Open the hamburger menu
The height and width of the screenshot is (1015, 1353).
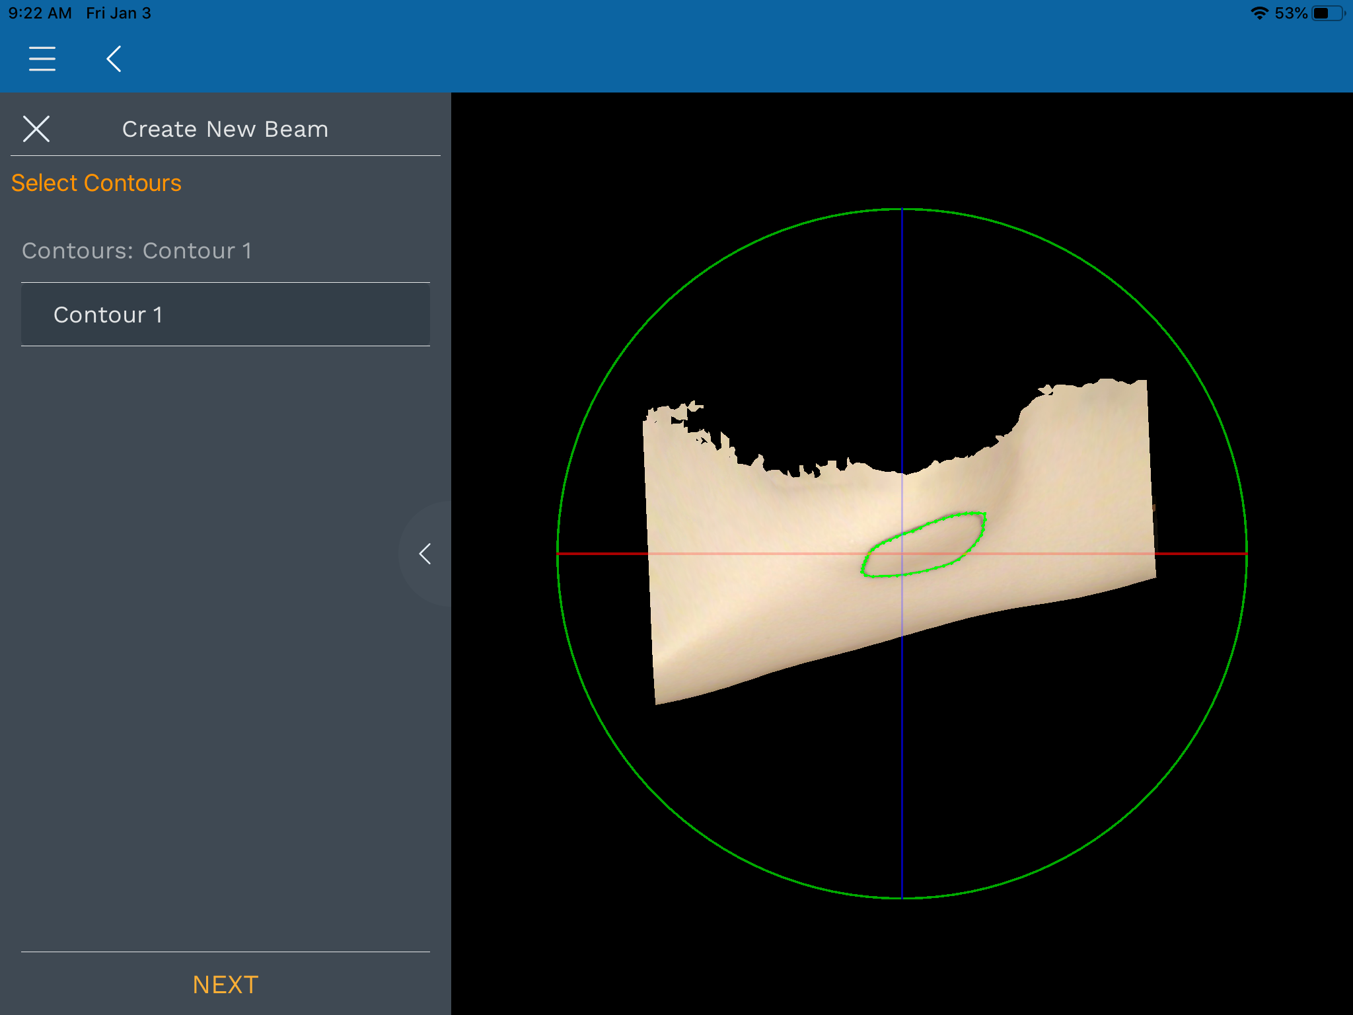[42, 59]
